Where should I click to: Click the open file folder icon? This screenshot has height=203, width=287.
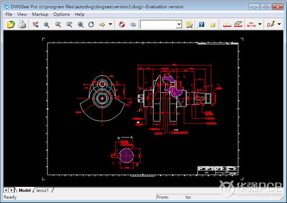pos(11,24)
